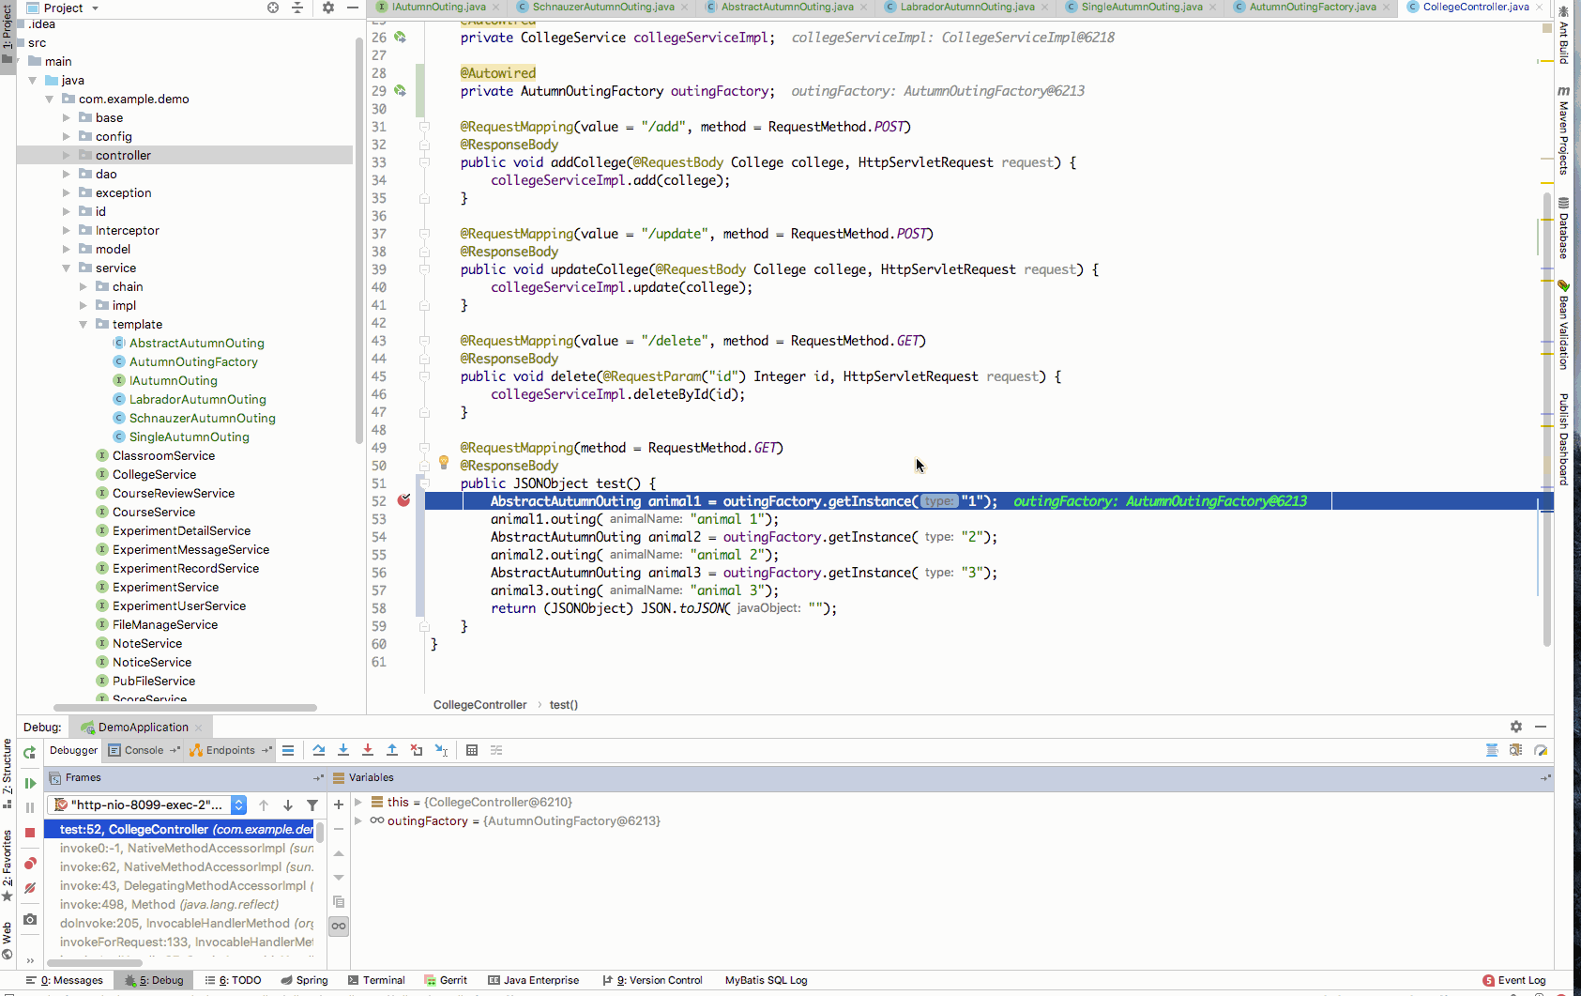The image size is (1581, 996).
Task: Toggle show watches in variables glasses button
Action: click(339, 926)
